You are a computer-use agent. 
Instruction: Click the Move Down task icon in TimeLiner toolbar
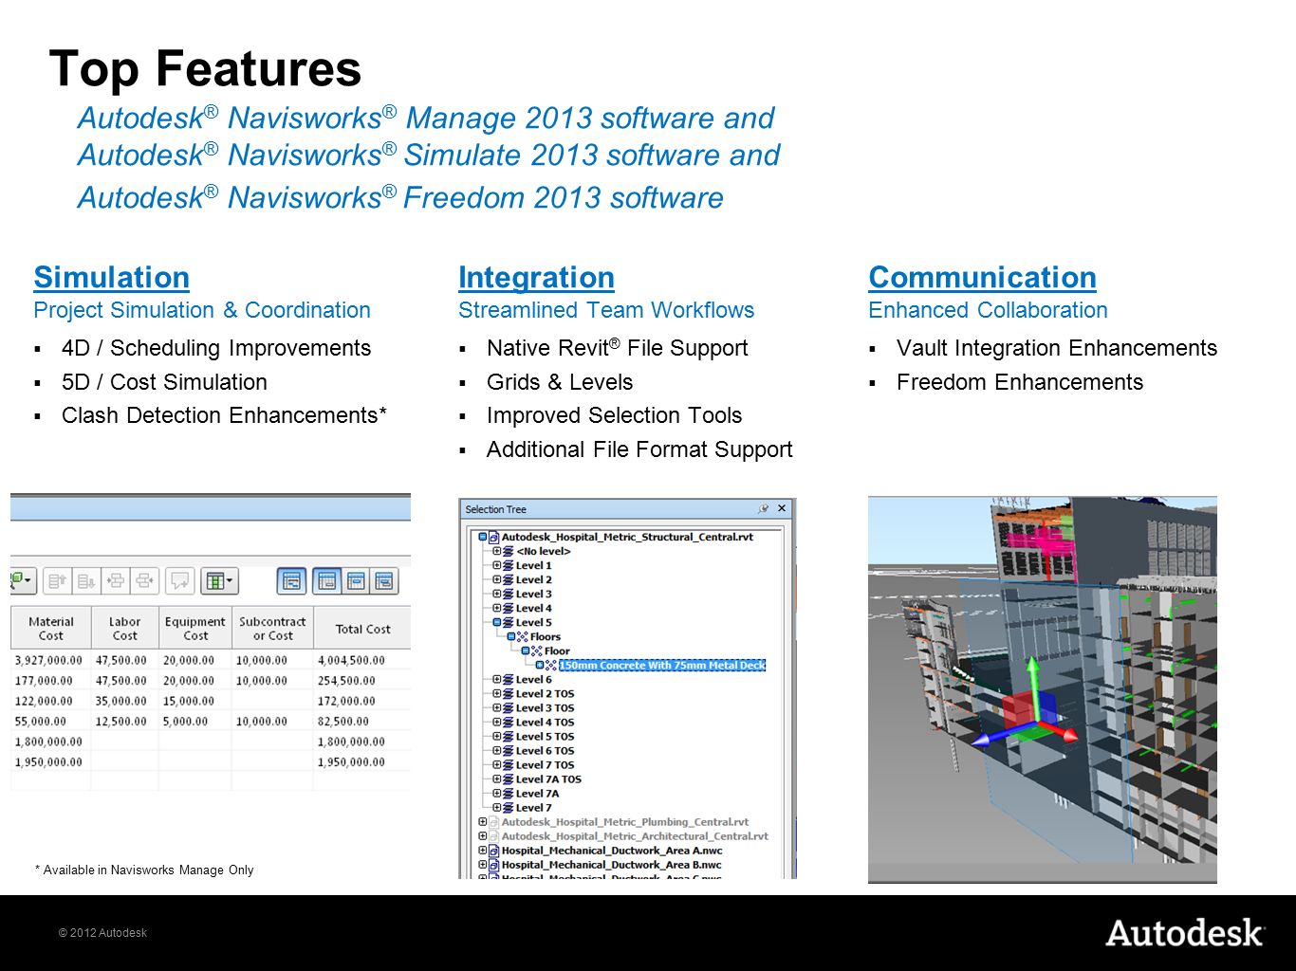tap(86, 580)
